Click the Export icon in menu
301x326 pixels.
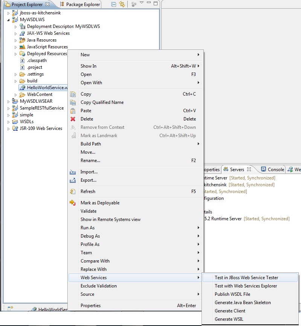pos(73,180)
